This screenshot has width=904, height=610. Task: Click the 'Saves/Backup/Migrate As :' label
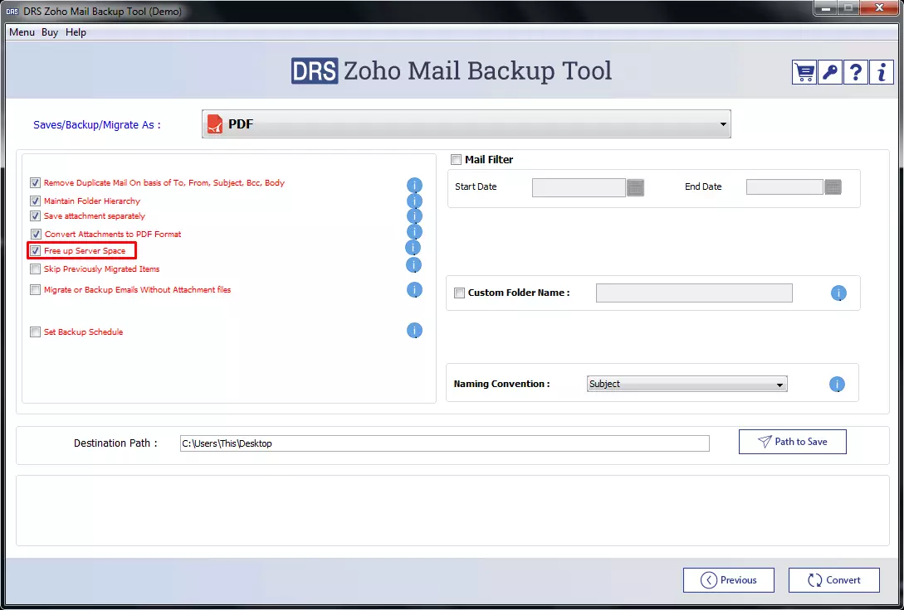(97, 125)
